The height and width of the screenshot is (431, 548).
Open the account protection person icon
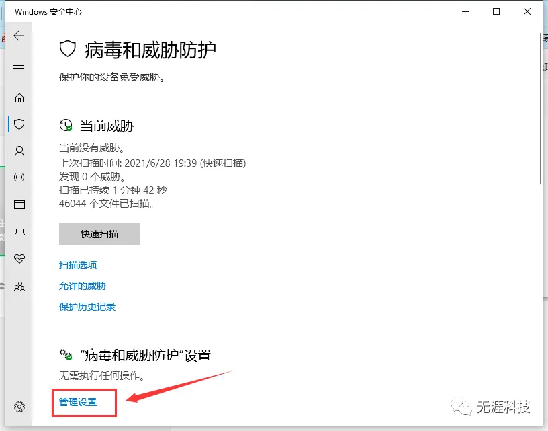(19, 151)
